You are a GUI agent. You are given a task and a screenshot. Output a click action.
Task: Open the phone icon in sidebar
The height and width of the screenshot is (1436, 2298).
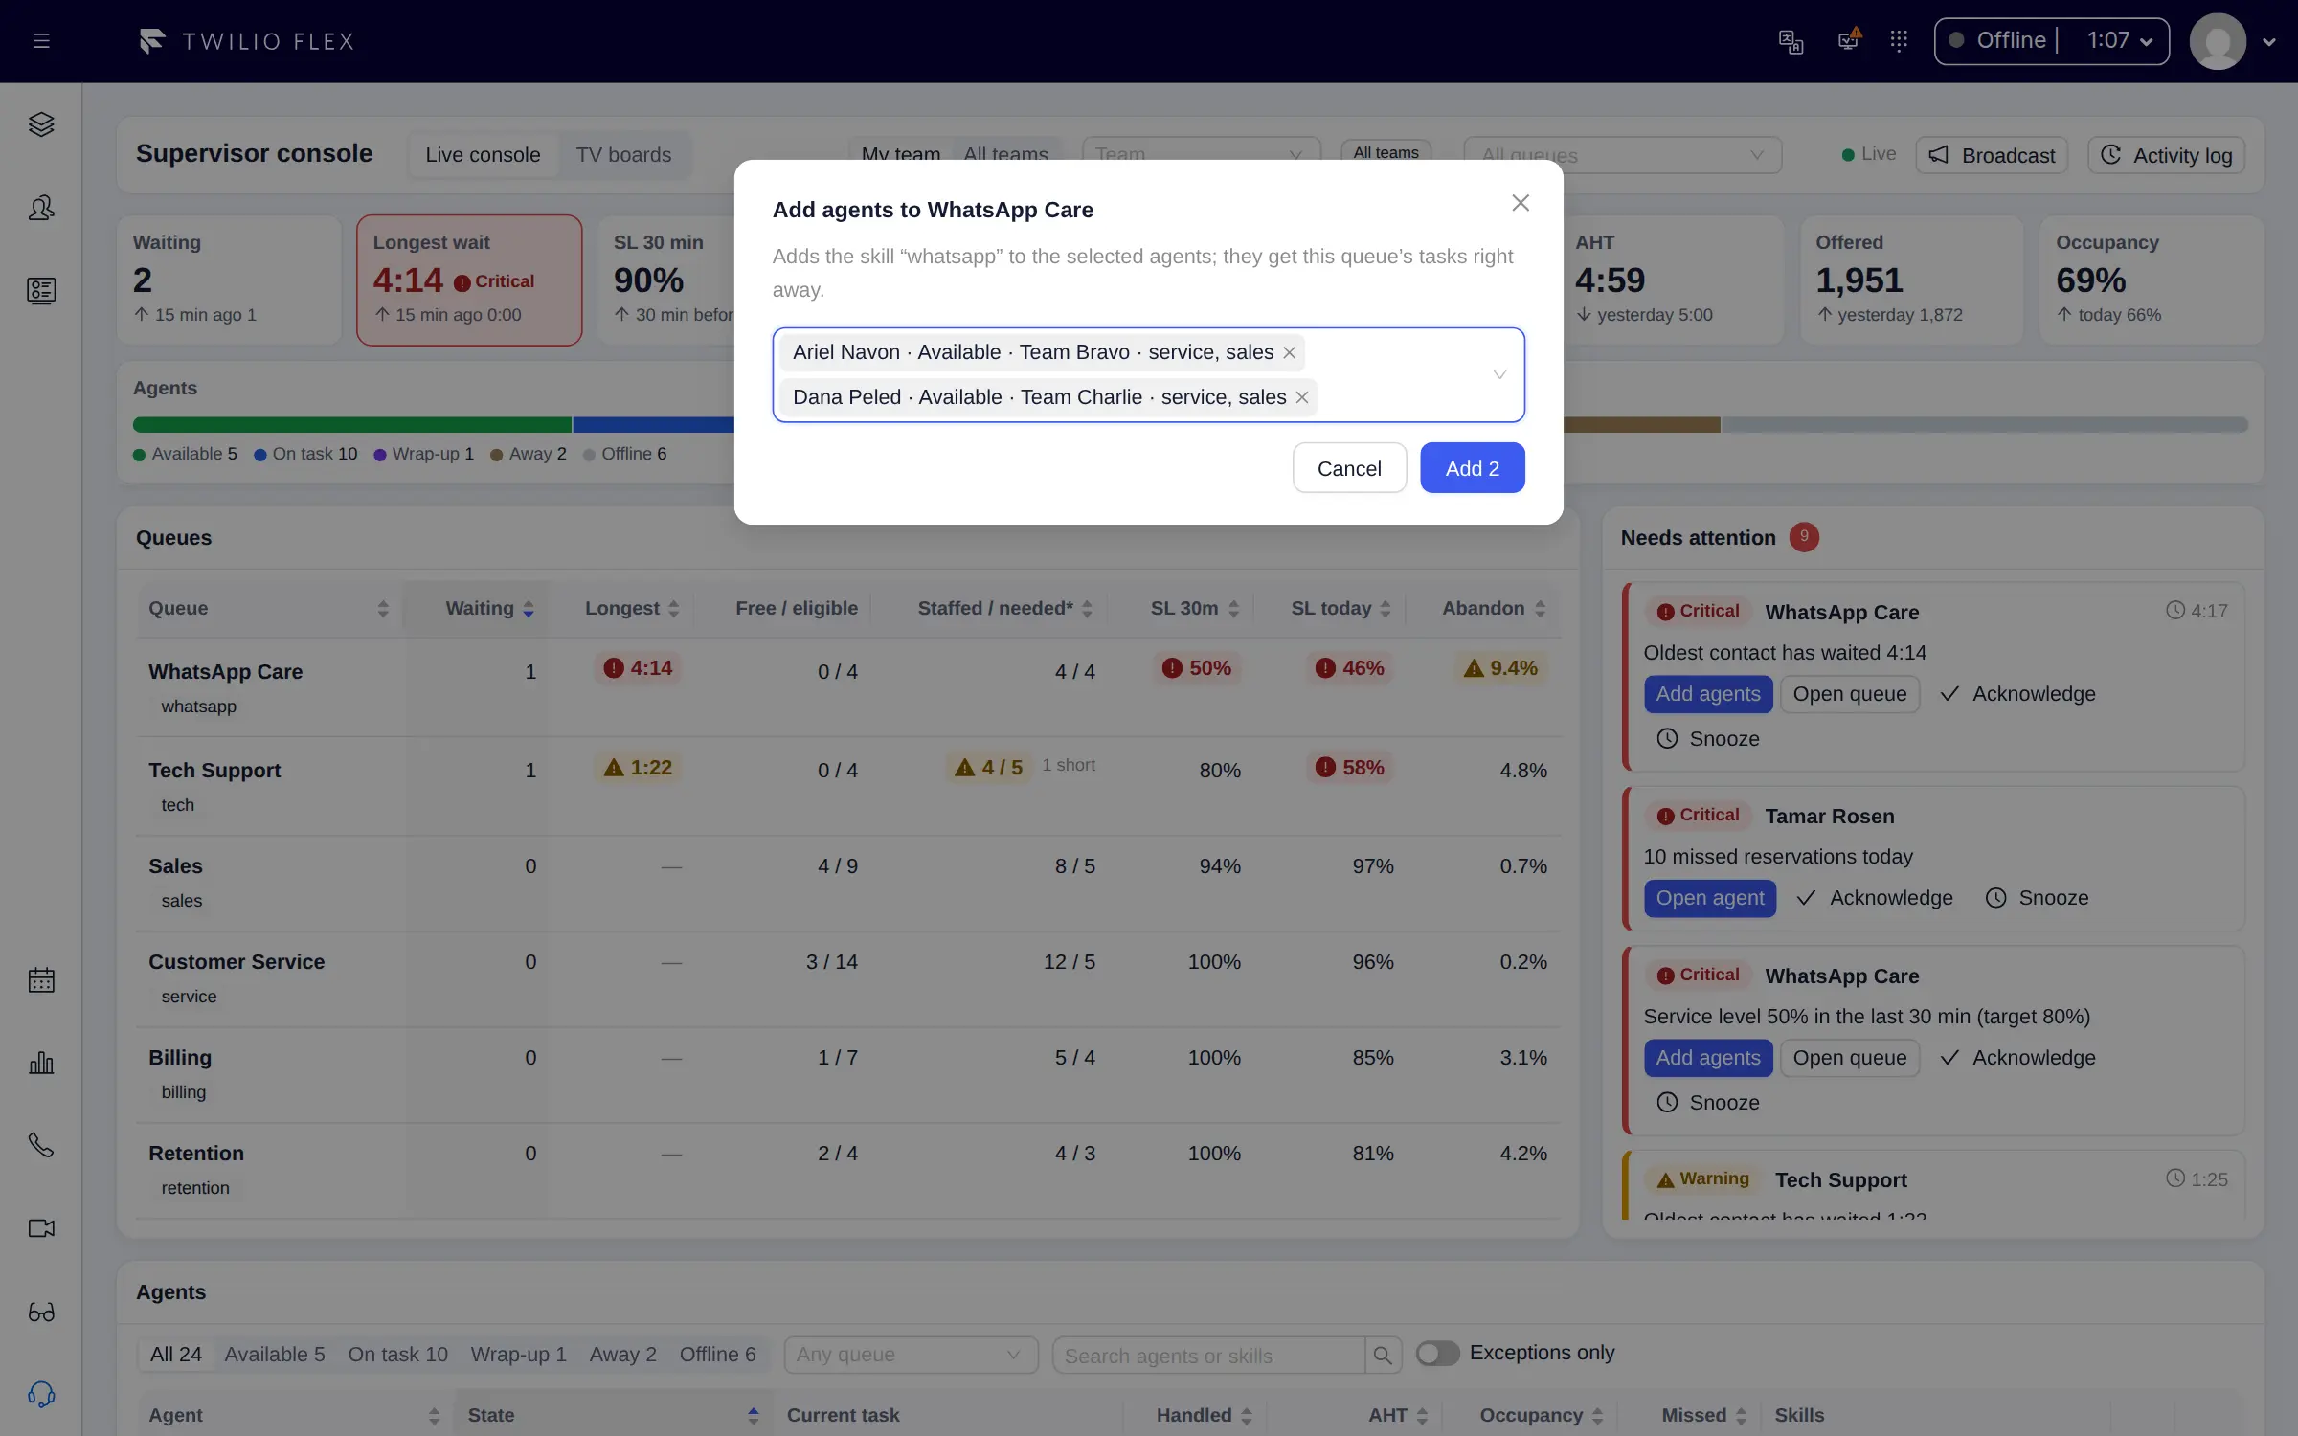41,1146
